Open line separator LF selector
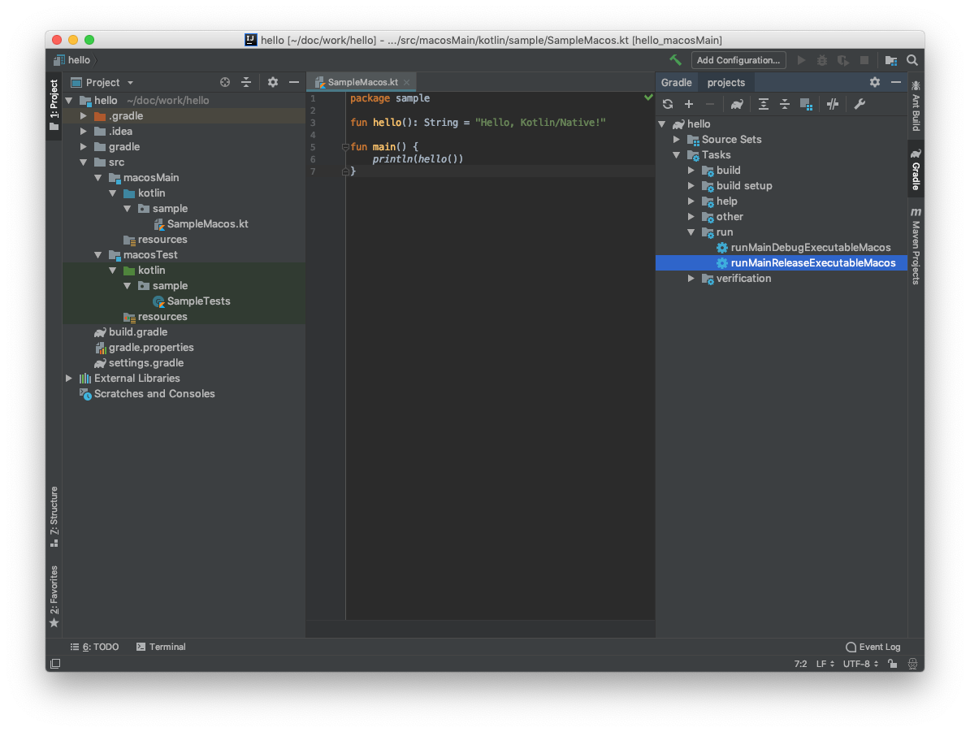This screenshot has height=732, width=970. point(825,663)
